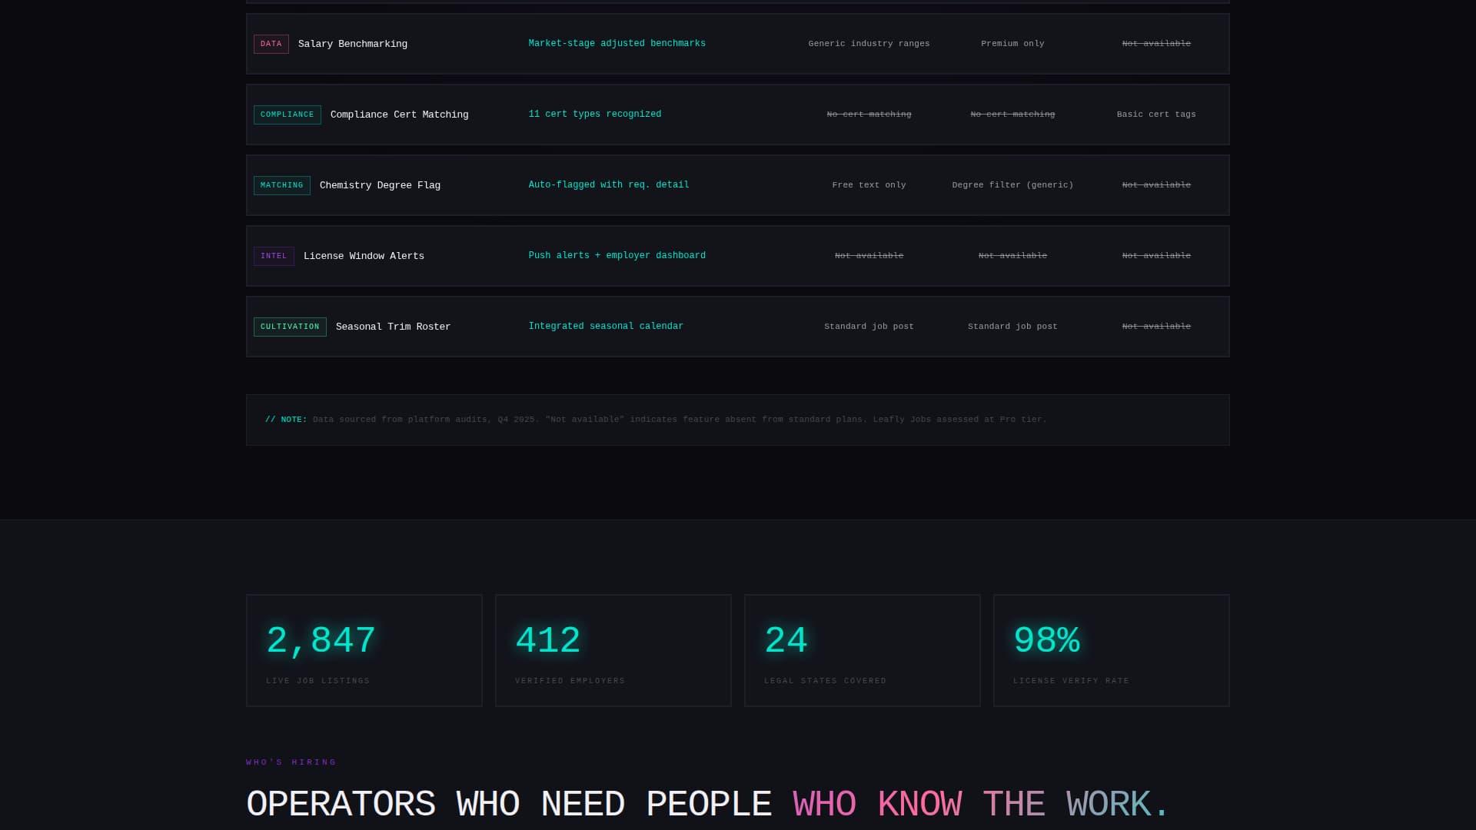Select the Salary Benchmarking feature name

(x=353, y=44)
